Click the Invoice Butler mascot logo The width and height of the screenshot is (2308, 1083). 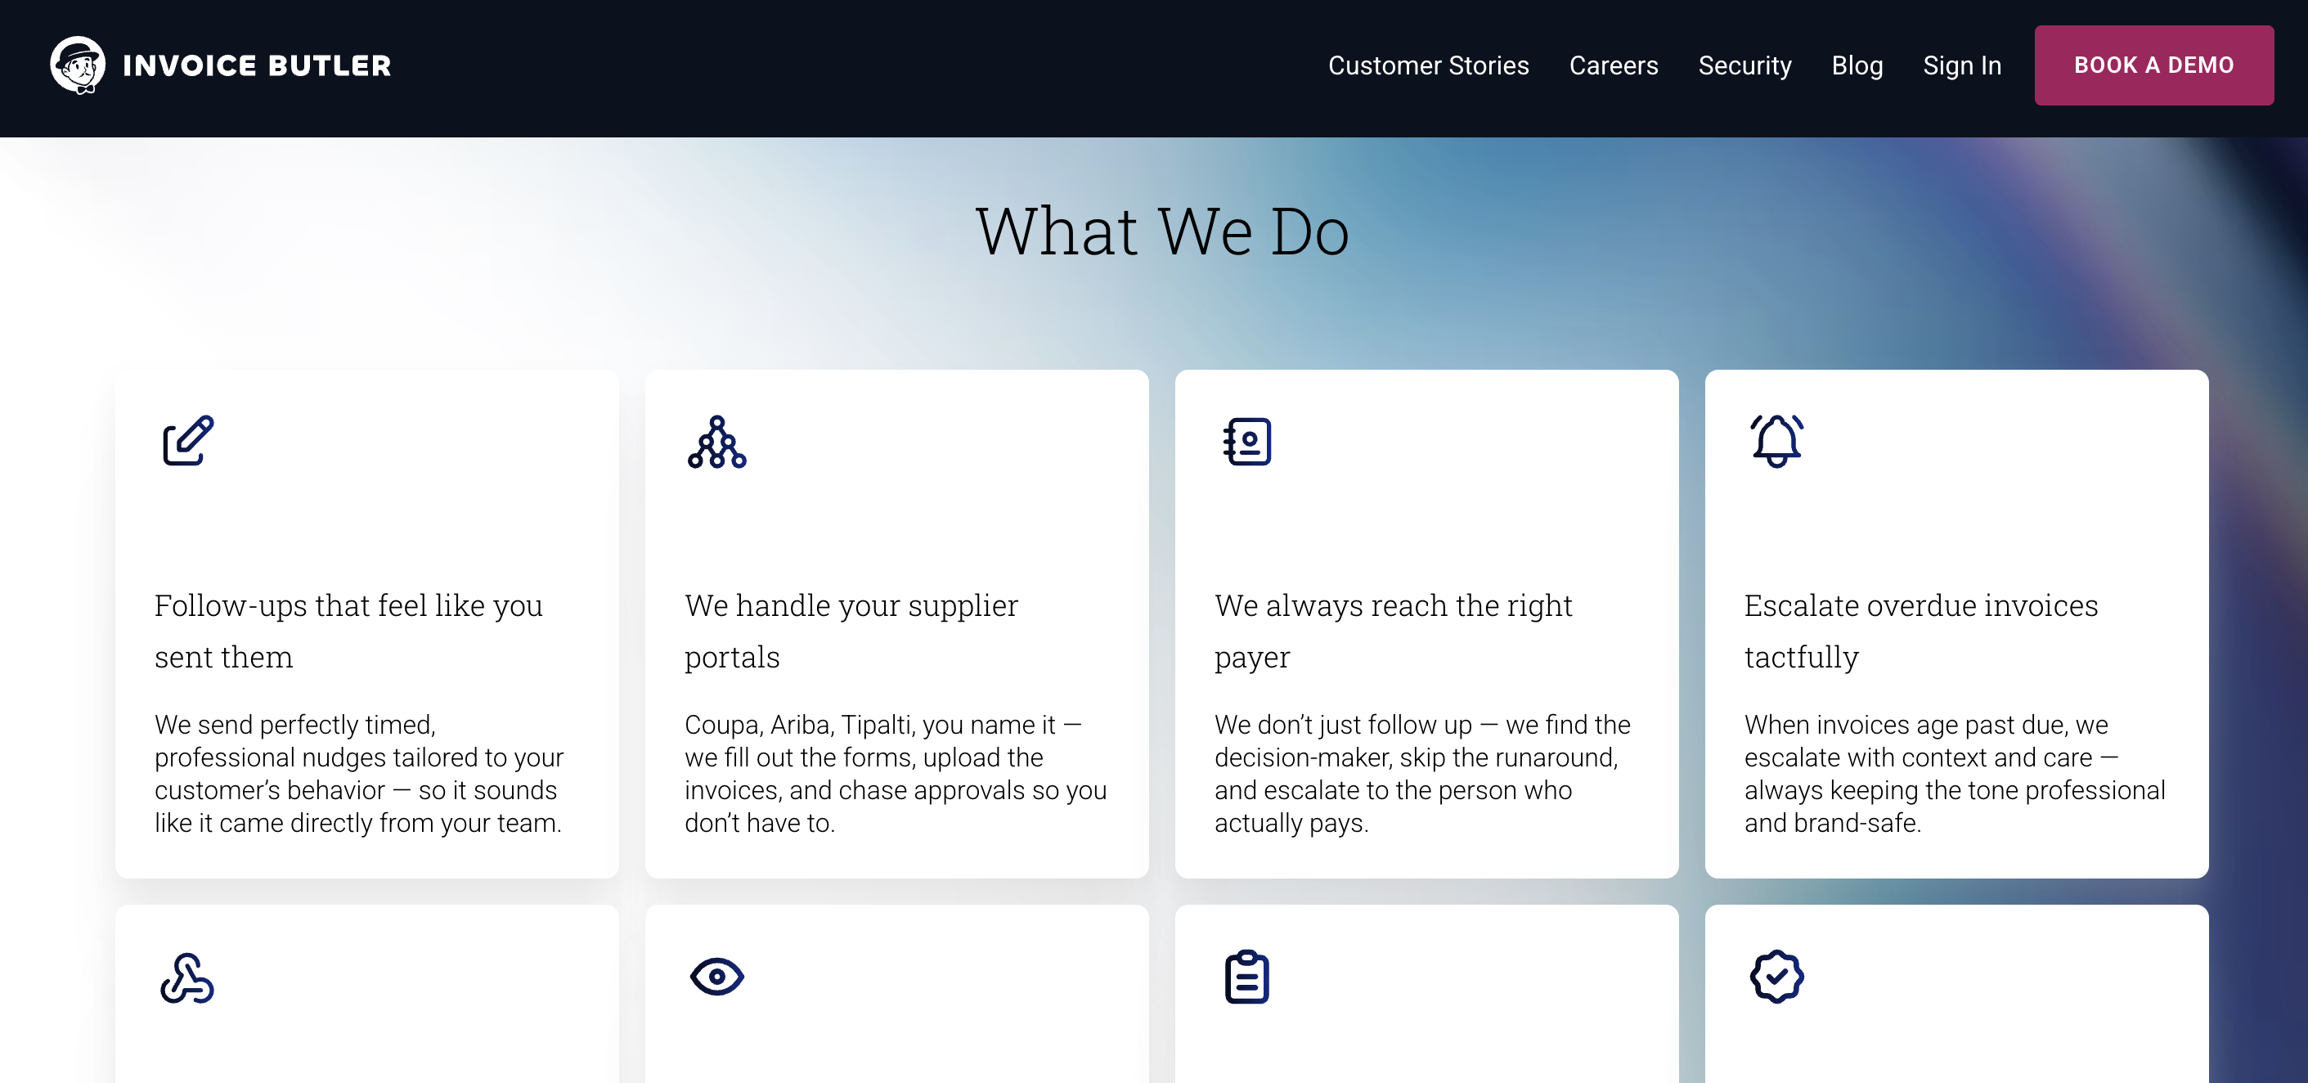point(78,65)
